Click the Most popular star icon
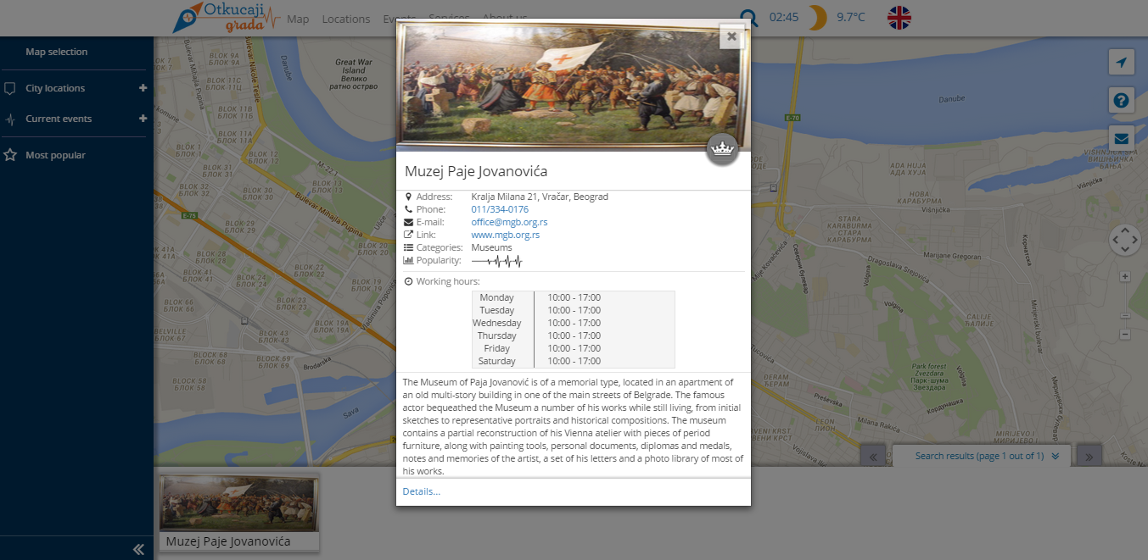Viewport: 1148px width, 560px height. pyautogui.click(x=10, y=155)
